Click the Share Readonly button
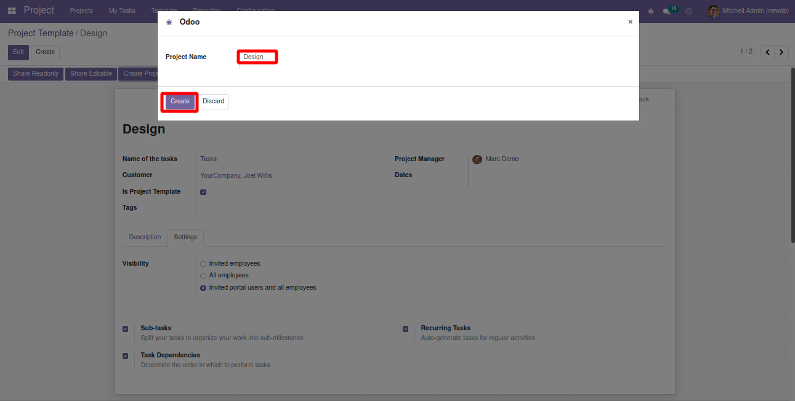795x401 pixels. 36,74
